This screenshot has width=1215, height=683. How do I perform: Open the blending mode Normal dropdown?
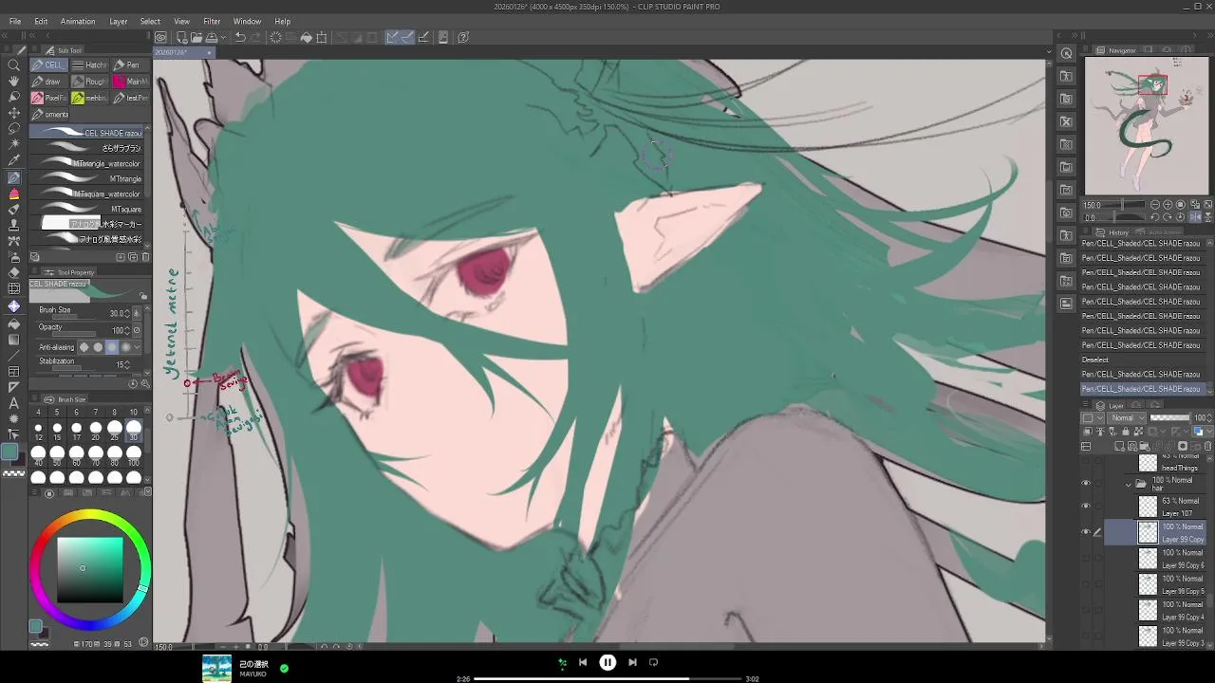coord(1127,418)
